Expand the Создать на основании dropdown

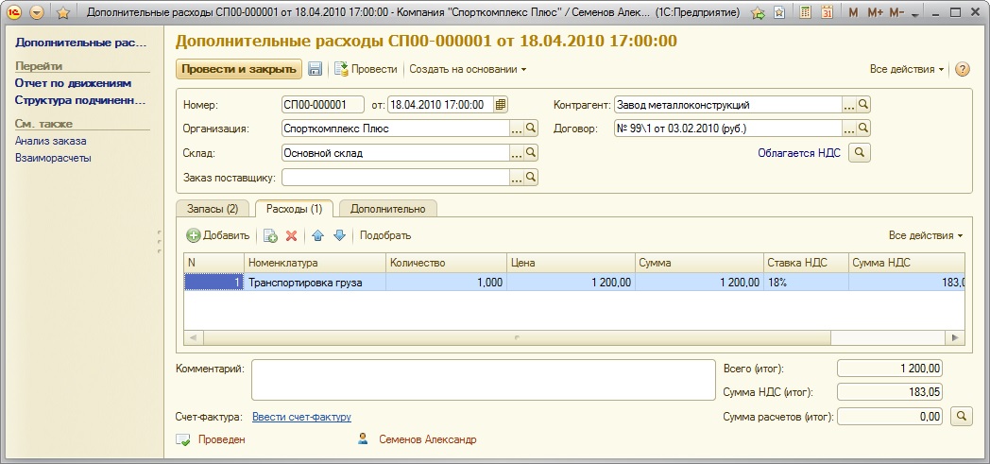pos(468,69)
